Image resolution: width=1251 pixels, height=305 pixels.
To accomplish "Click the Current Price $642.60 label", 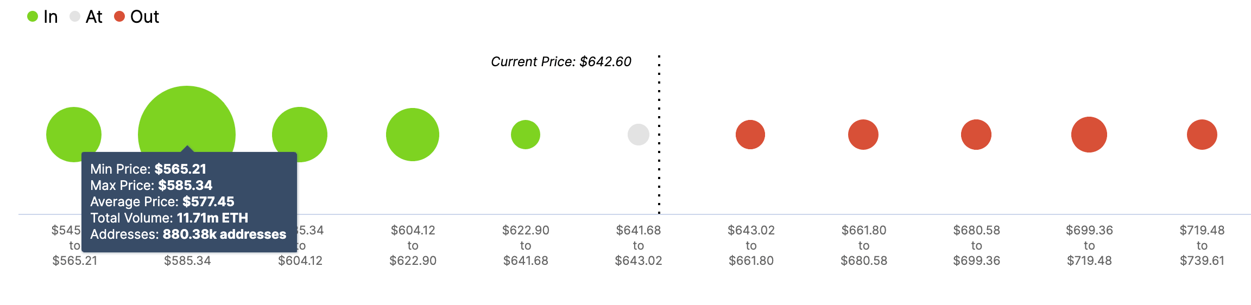I will [x=561, y=62].
